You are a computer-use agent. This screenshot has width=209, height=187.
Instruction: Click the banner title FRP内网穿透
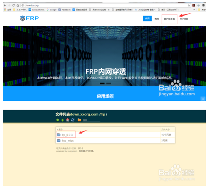[106, 71]
